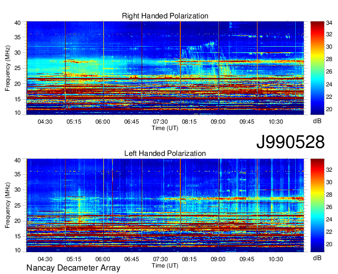Select the J990528 observation label
Screen dimensions: 338x274
(x=290, y=142)
